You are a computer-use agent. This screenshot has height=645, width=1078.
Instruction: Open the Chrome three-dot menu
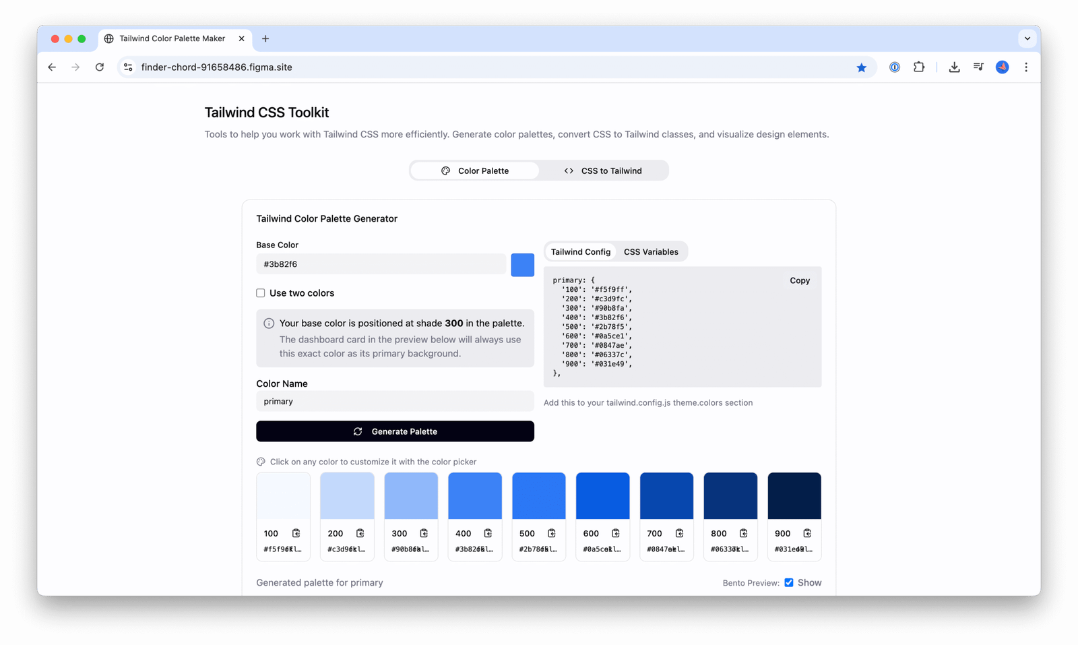coord(1026,67)
